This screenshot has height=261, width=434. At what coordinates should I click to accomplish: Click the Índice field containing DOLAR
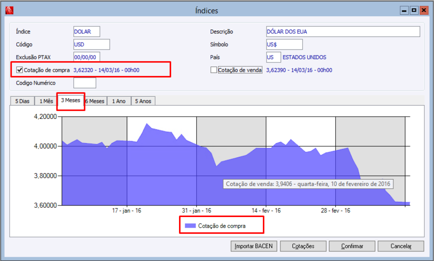click(87, 31)
